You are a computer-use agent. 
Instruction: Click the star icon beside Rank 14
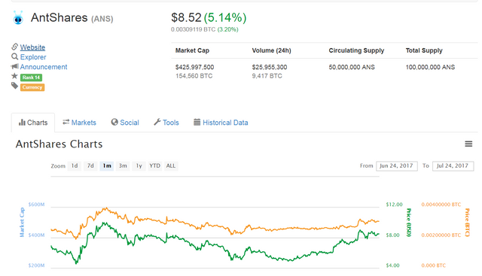(14, 76)
